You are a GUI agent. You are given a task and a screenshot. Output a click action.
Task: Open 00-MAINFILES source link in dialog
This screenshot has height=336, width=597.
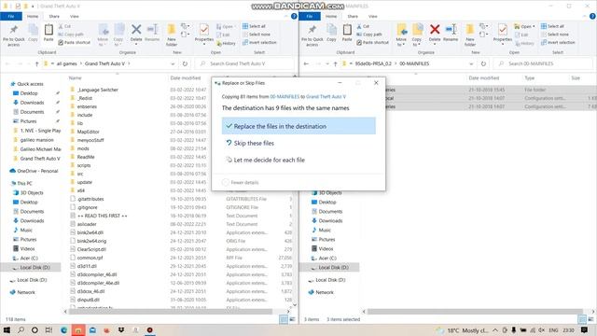coord(285,97)
